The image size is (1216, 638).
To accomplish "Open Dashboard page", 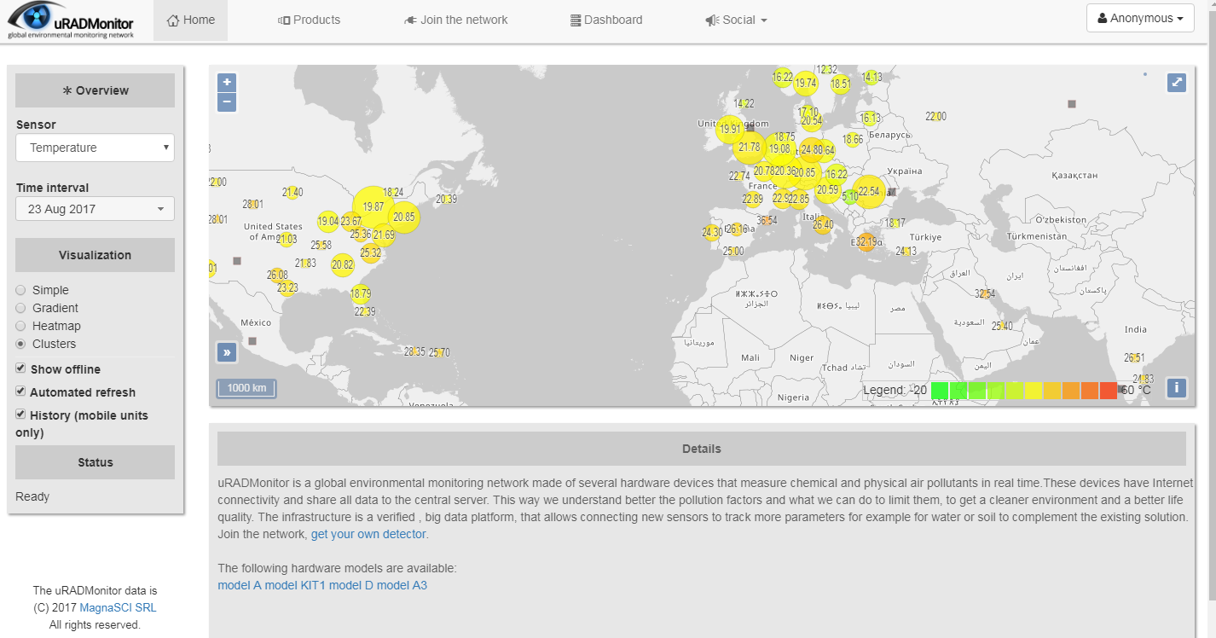I will pyautogui.click(x=606, y=20).
